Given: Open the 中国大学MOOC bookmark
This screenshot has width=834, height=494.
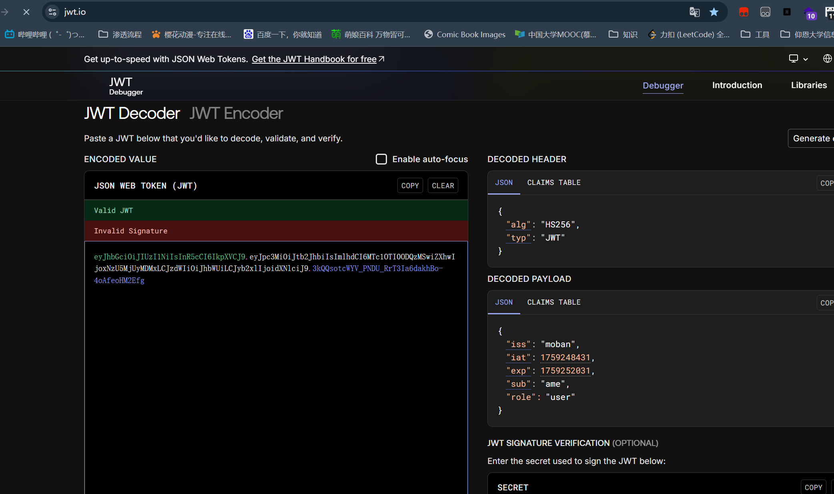Looking at the screenshot, I should [555, 34].
